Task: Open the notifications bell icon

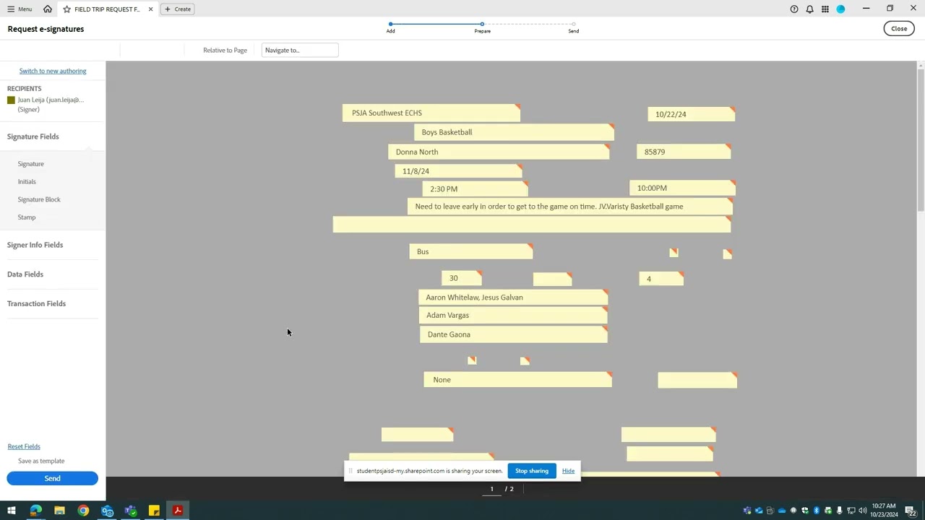Action: pos(809,9)
